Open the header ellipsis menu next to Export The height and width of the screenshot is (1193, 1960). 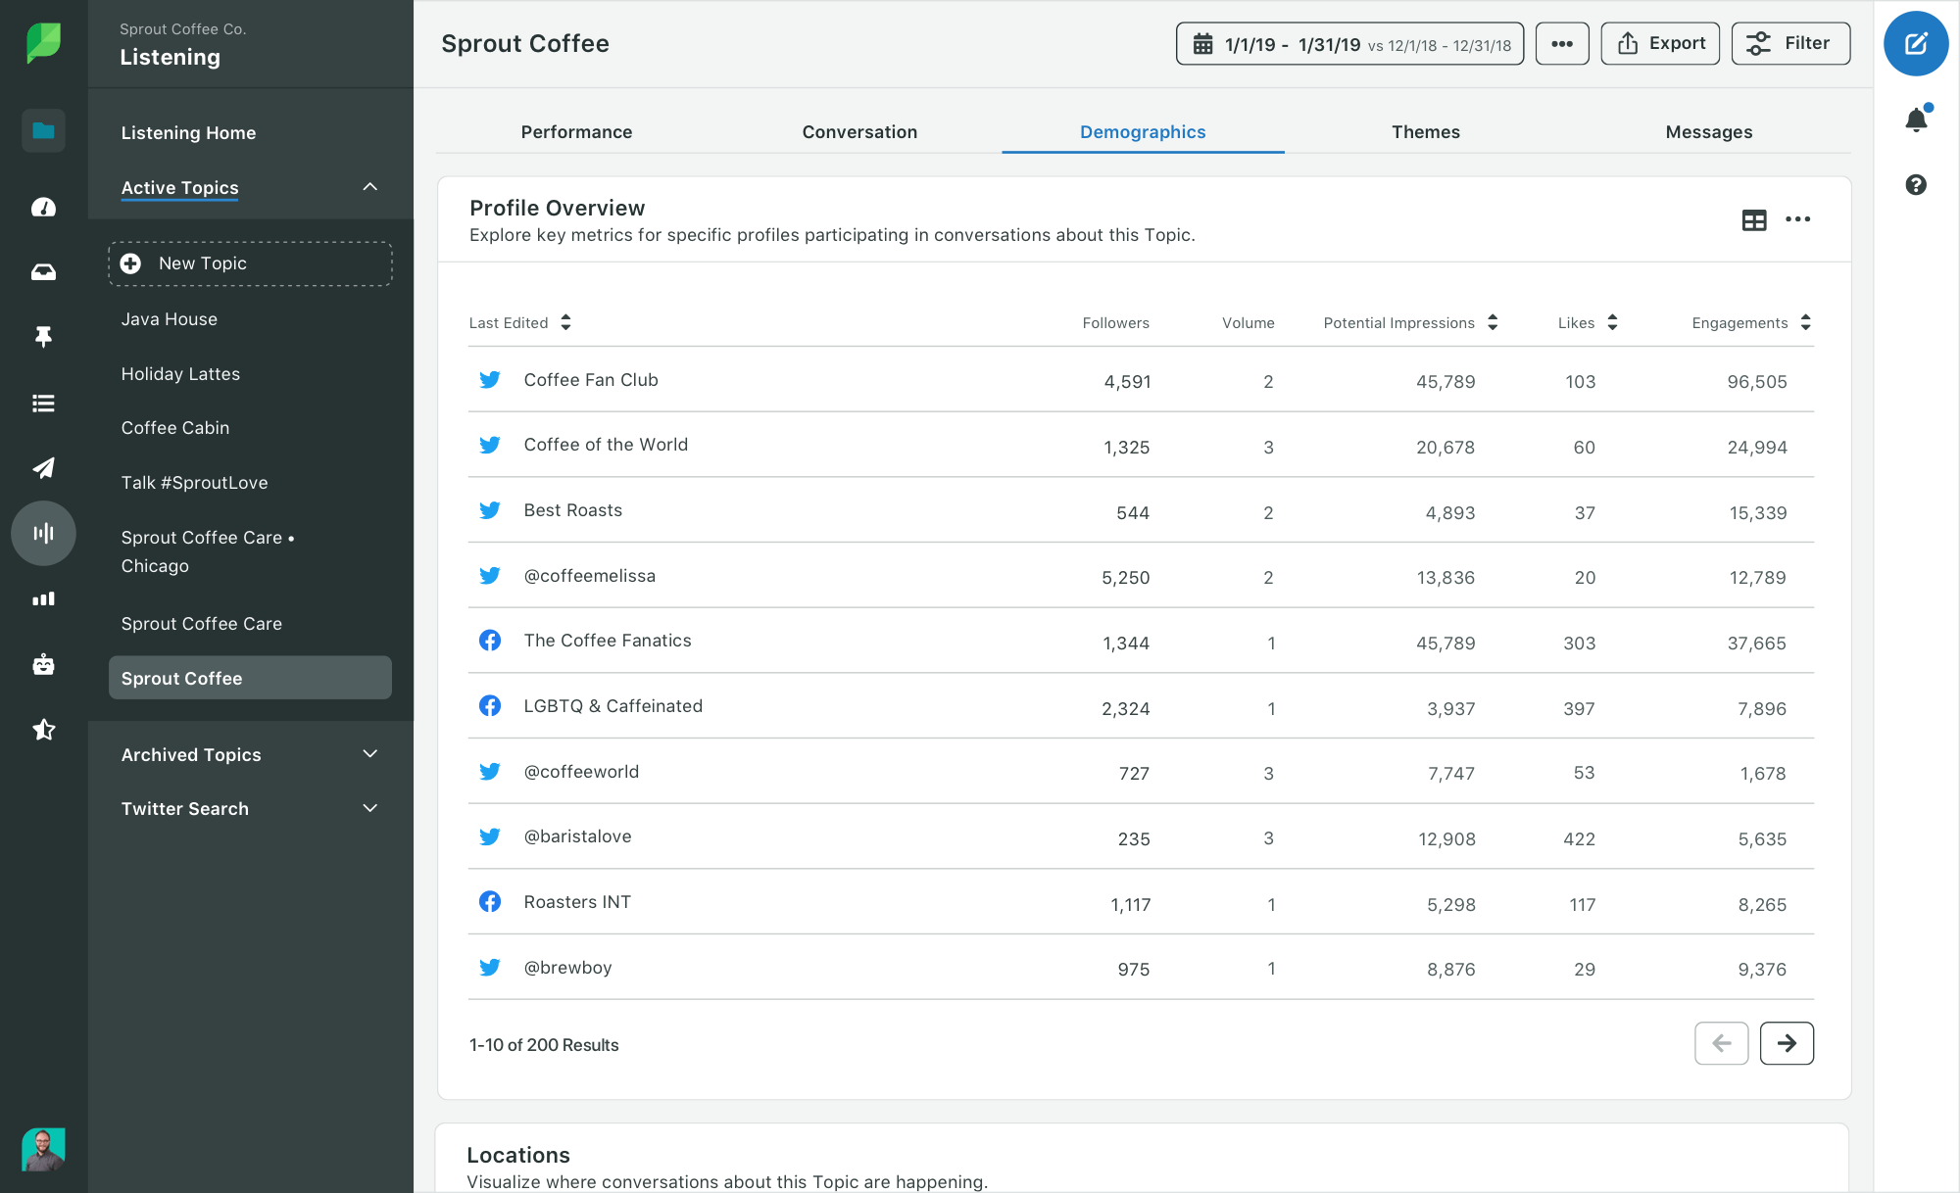pyautogui.click(x=1562, y=43)
